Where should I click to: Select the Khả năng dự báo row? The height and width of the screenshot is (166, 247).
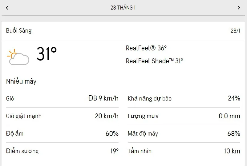pyautogui.click(x=184, y=99)
